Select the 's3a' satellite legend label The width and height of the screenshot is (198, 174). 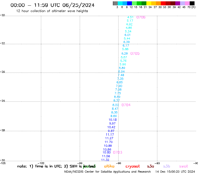click(x=150, y=166)
